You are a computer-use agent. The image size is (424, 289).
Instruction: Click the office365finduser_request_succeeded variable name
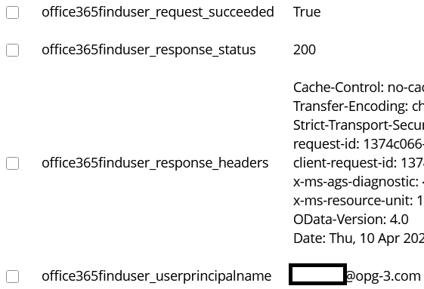(x=158, y=12)
